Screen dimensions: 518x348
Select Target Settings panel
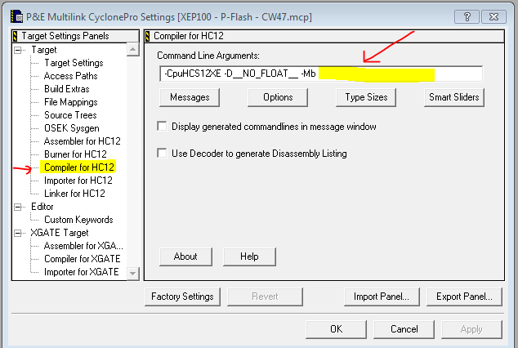click(x=74, y=63)
